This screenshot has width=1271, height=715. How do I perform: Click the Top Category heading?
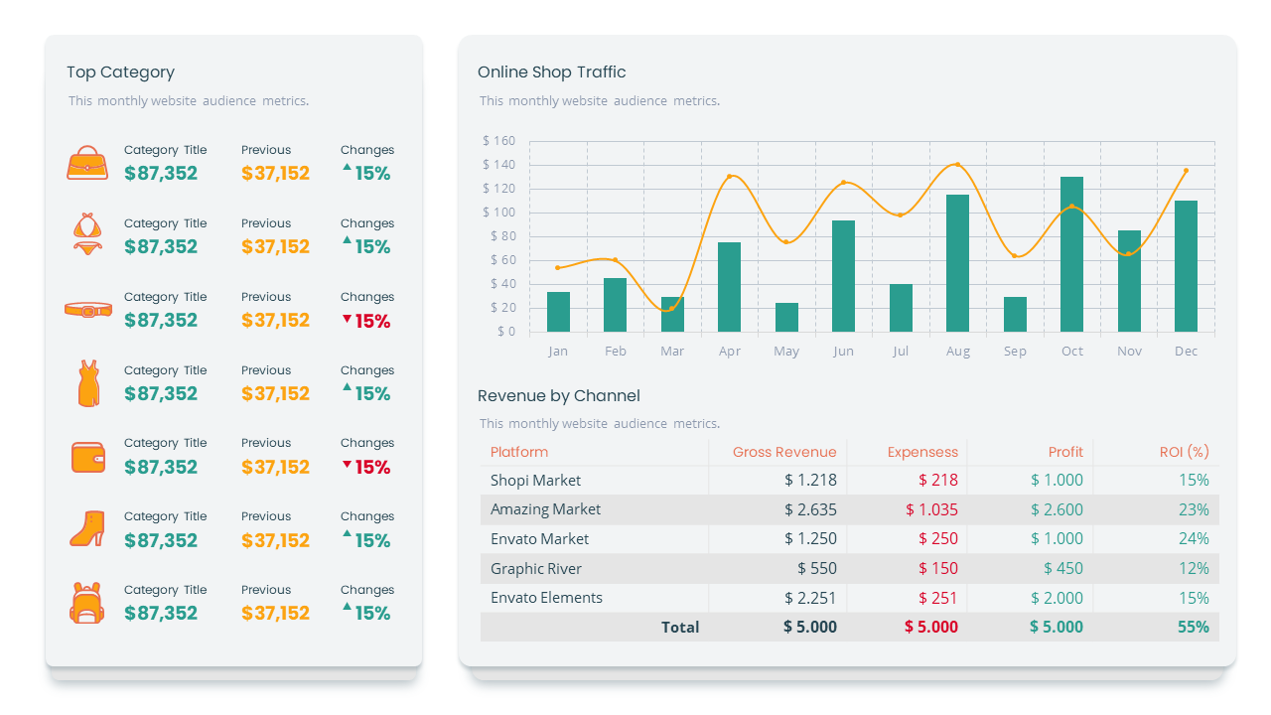pos(121,72)
